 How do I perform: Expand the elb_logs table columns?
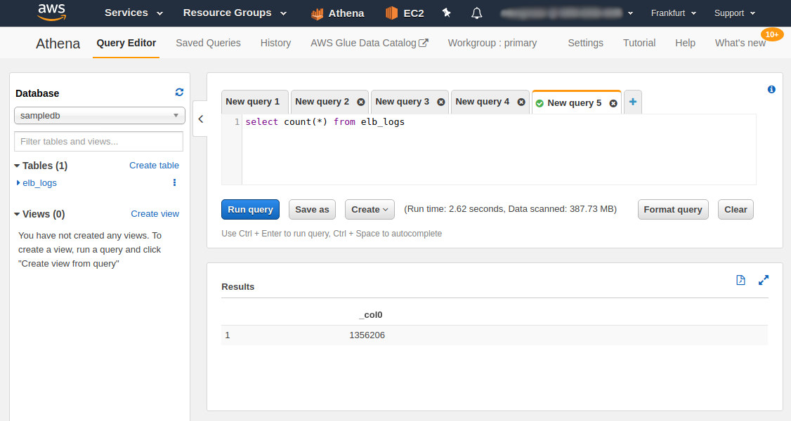(x=18, y=182)
